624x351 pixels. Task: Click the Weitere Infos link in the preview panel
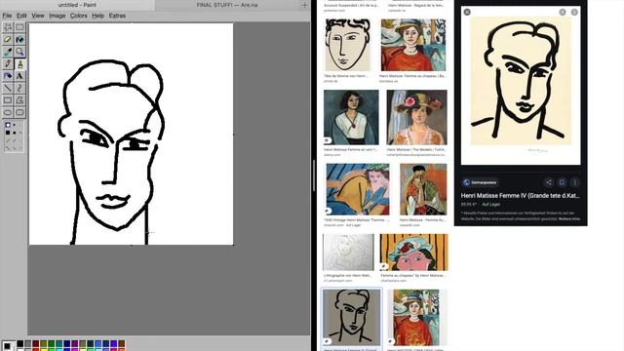pyautogui.click(x=569, y=218)
